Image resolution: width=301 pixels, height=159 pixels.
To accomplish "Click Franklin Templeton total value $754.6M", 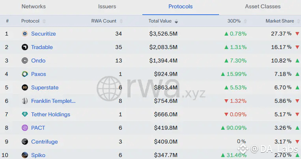I will pos(166,101).
